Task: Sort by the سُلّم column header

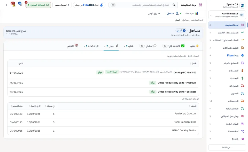Action: point(20,63)
